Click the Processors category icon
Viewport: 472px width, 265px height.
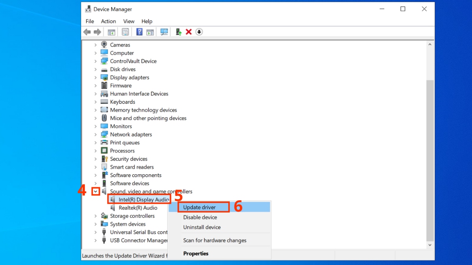(x=104, y=151)
